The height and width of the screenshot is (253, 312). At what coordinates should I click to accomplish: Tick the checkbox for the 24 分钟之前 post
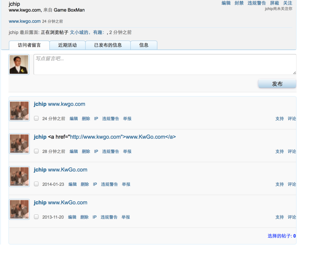click(x=36, y=118)
